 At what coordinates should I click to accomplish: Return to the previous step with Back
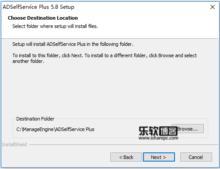[x=126, y=157]
